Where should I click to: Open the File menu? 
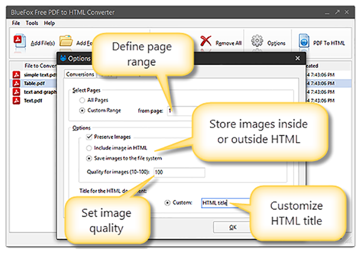tap(15, 23)
